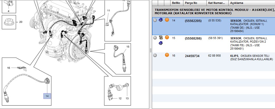Open the orange warning icon for item 16
This screenshot has width=275, height=109.
point(167,55)
